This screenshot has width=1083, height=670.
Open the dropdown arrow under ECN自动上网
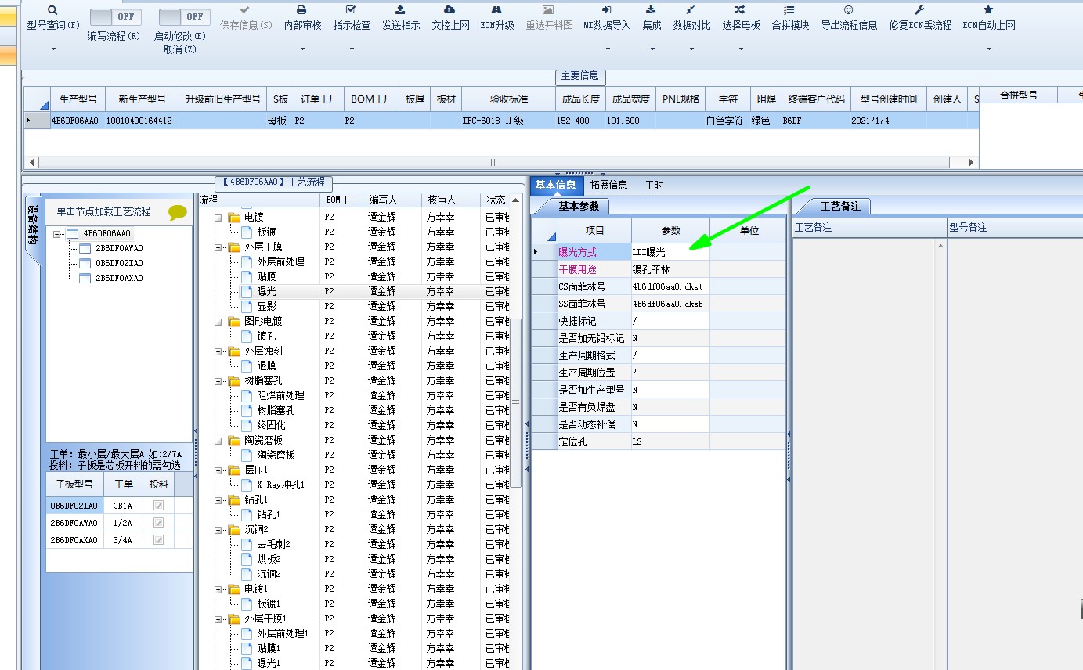(989, 49)
